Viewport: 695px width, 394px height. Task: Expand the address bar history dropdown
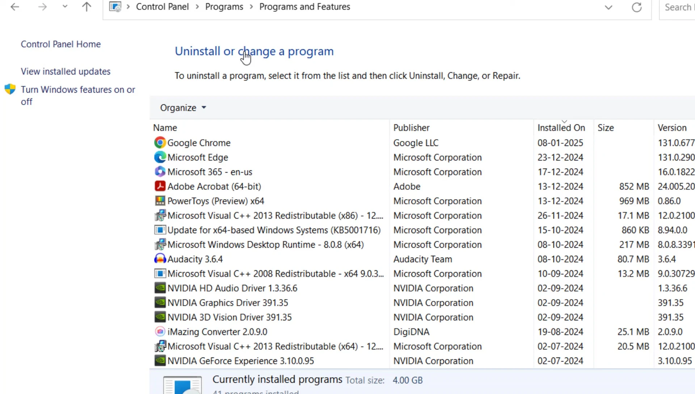pyautogui.click(x=608, y=7)
